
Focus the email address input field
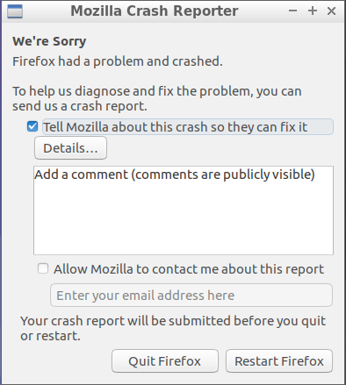pyautogui.click(x=191, y=295)
